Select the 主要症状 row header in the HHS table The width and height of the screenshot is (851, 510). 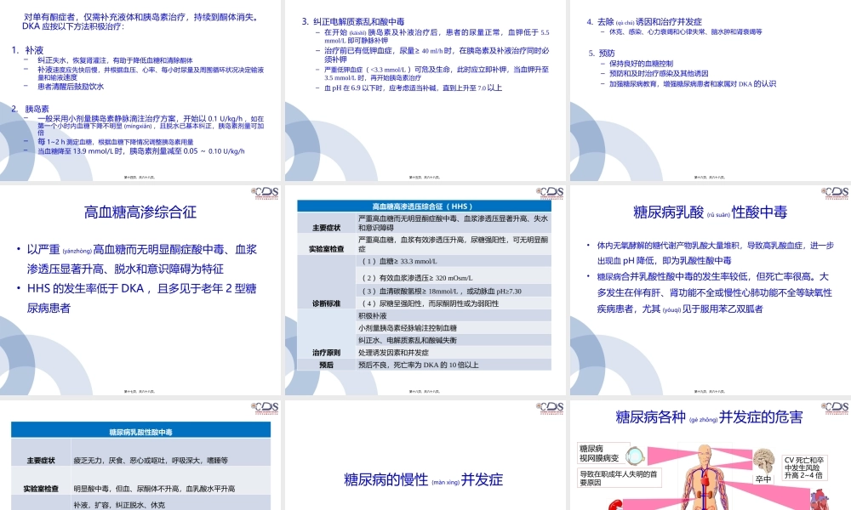[x=328, y=227]
